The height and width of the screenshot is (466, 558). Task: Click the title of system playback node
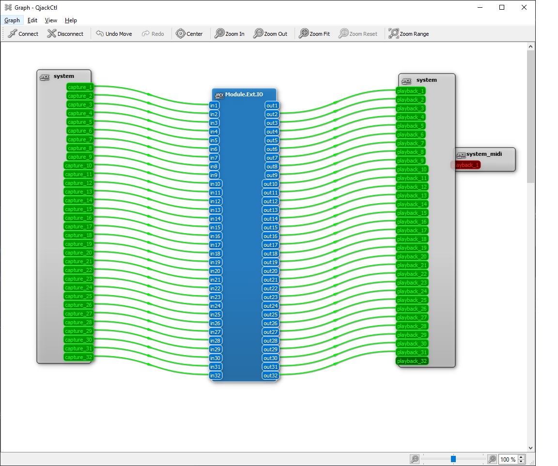(426, 80)
